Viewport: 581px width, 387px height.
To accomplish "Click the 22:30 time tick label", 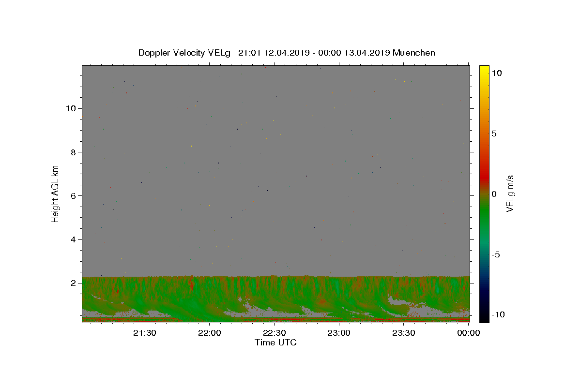I will (275, 333).
